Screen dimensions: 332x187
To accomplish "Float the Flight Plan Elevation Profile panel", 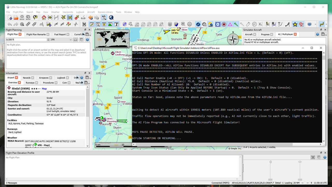I will [x=321, y=153].
